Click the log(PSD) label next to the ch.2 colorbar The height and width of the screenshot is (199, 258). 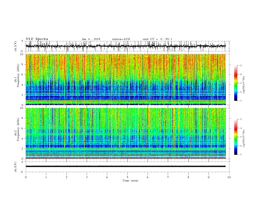(244, 138)
